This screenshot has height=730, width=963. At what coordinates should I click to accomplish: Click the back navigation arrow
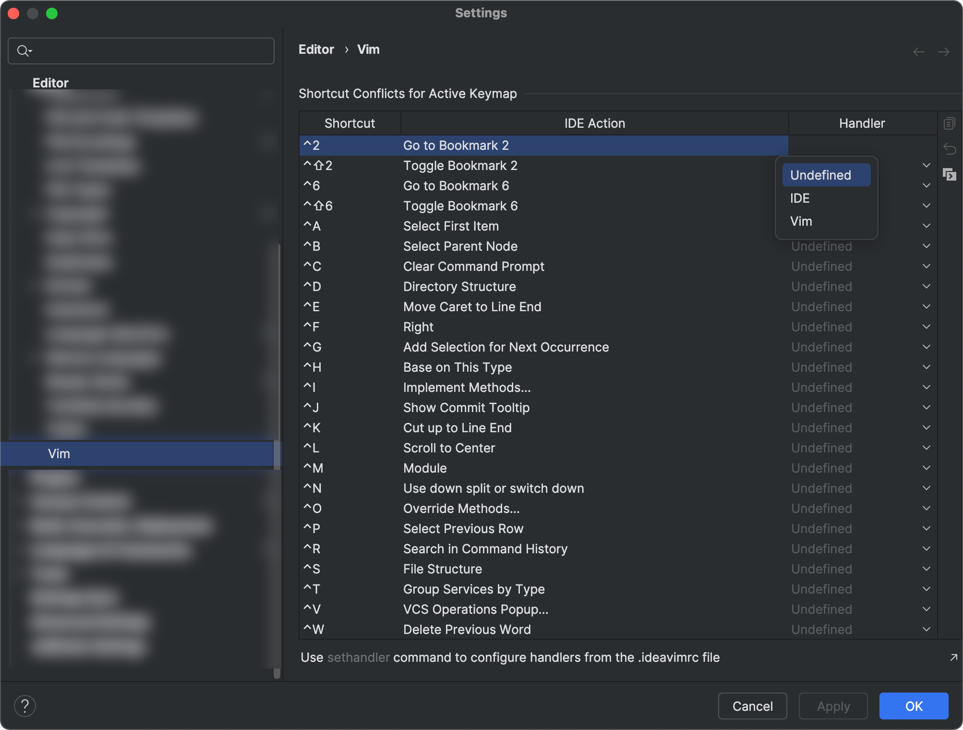click(x=917, y=51)
